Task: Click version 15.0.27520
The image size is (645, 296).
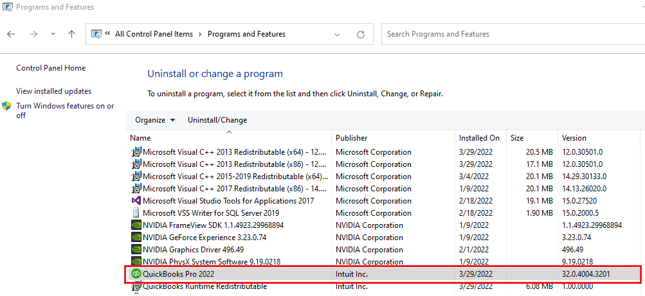Action: pyautogui.click(x=579, y=201)
